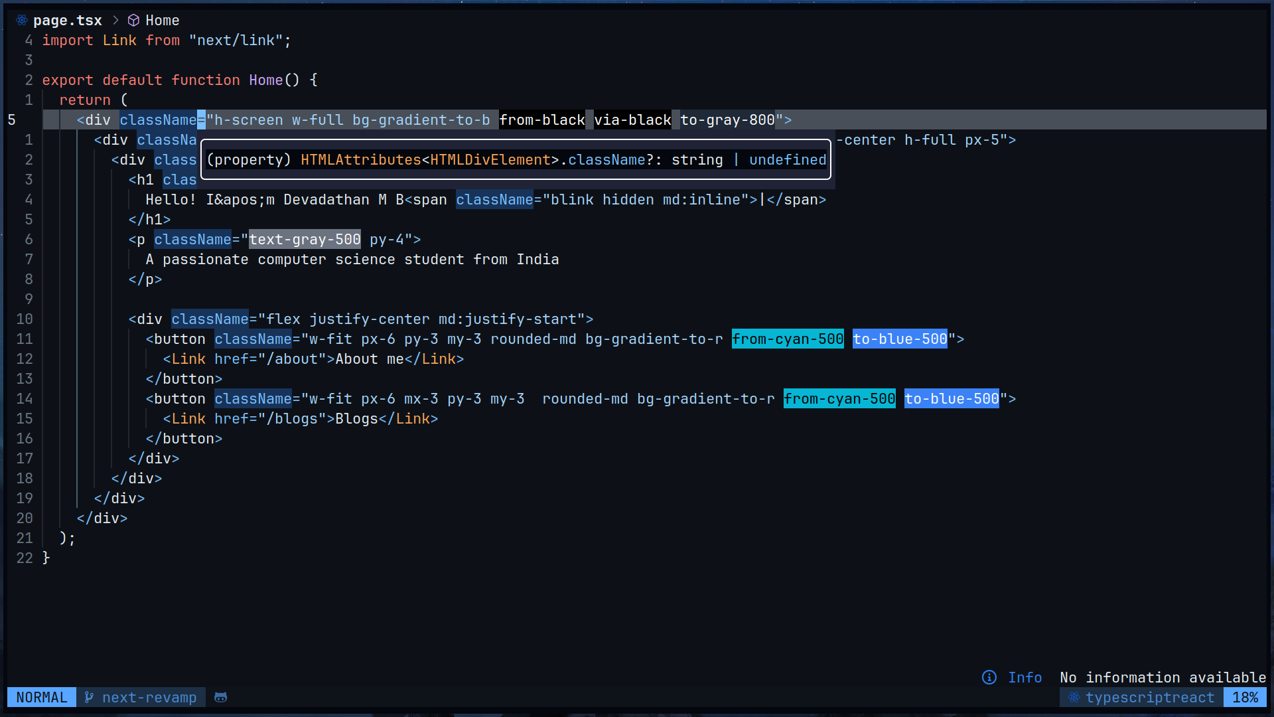Click the Info circle notification icon

pos(989,677)
